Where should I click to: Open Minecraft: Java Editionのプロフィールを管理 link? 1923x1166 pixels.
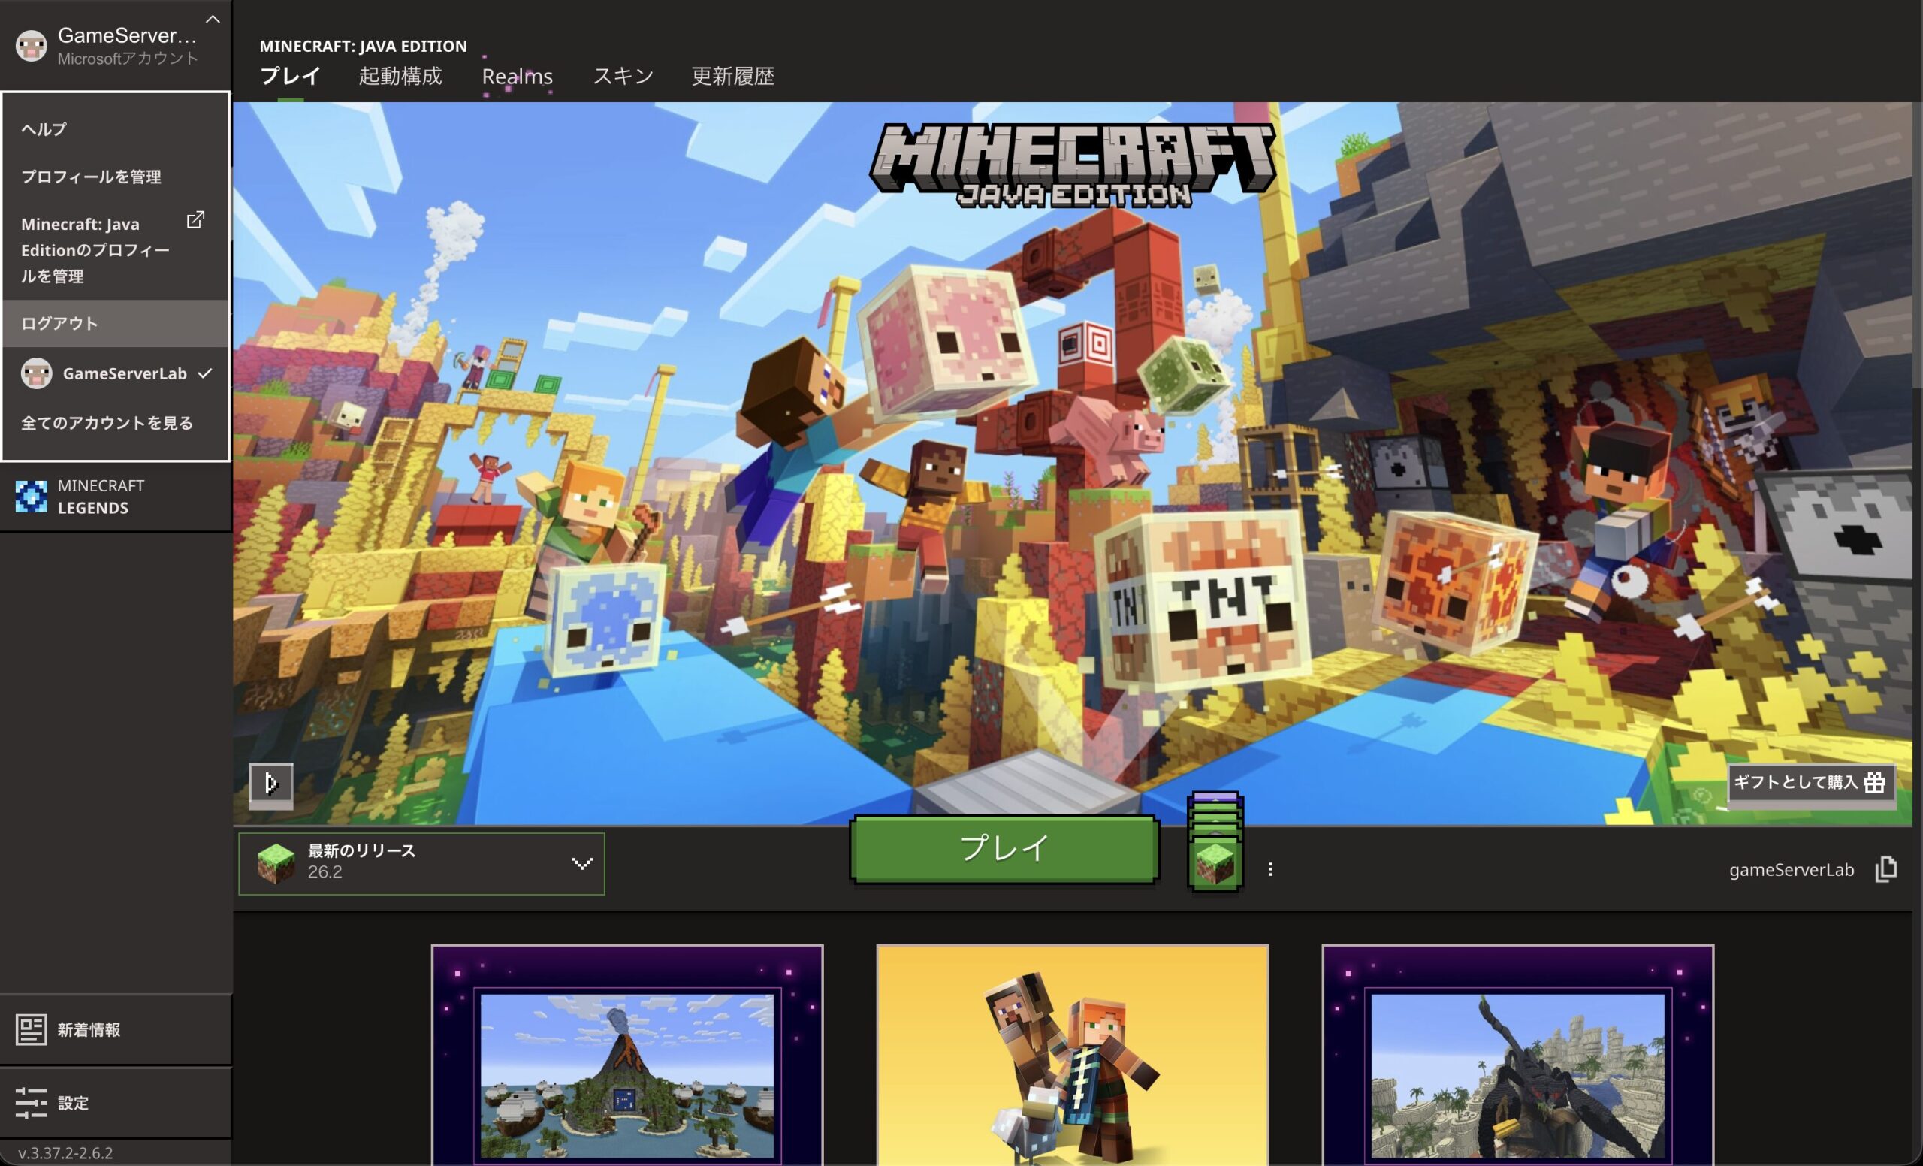116,249
